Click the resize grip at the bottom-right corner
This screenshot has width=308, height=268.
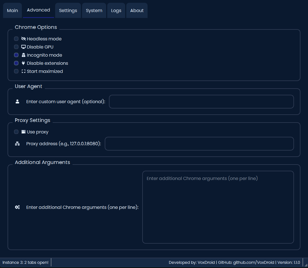coord(306,265)
